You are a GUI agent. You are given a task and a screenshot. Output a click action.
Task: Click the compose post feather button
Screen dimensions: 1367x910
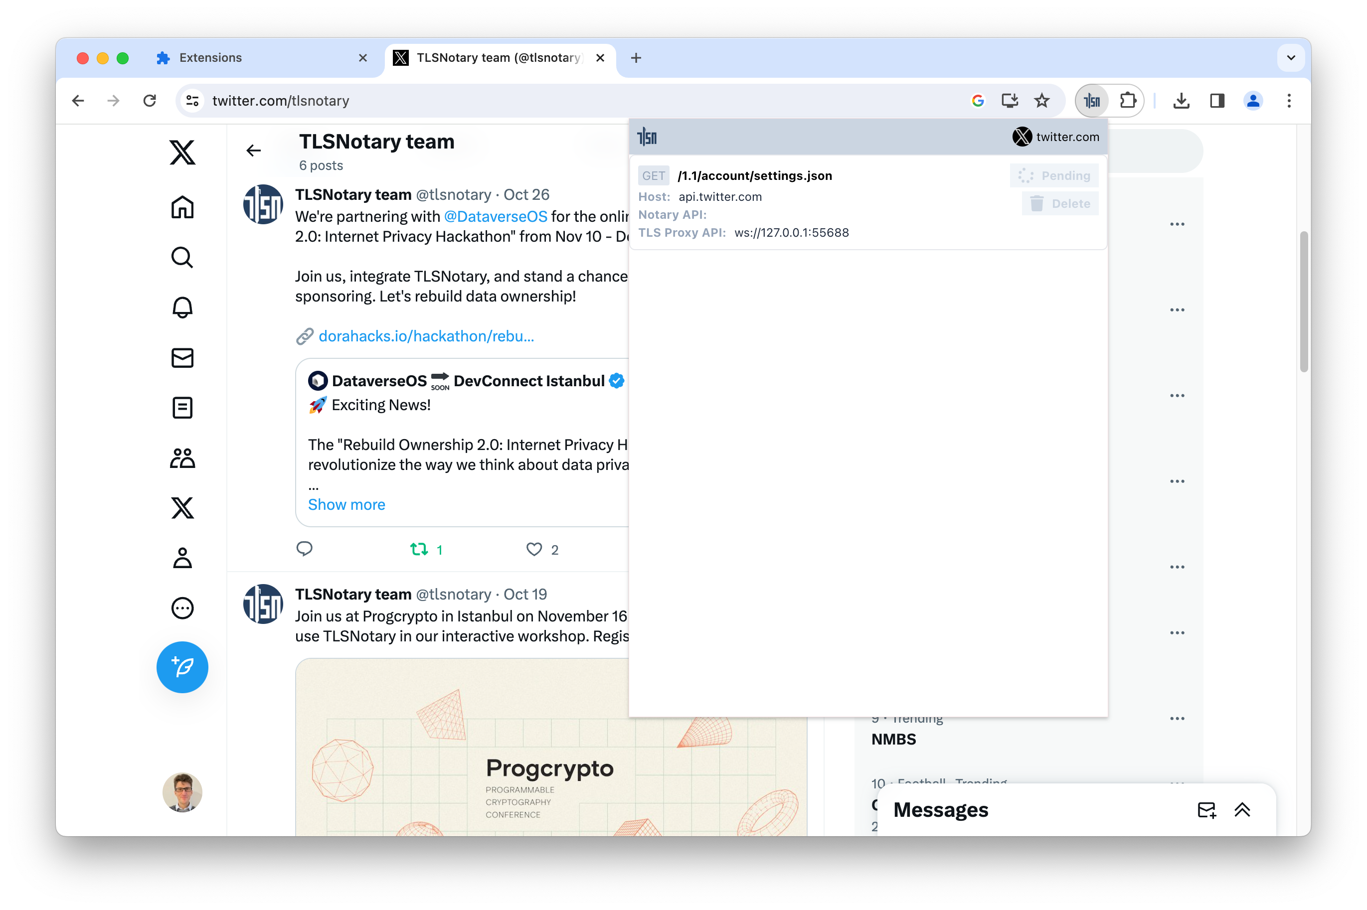coord(182,667)
